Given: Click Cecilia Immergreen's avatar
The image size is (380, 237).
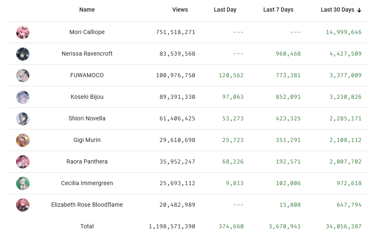Looking at the screenshot, I should click(x=23, y=183).
